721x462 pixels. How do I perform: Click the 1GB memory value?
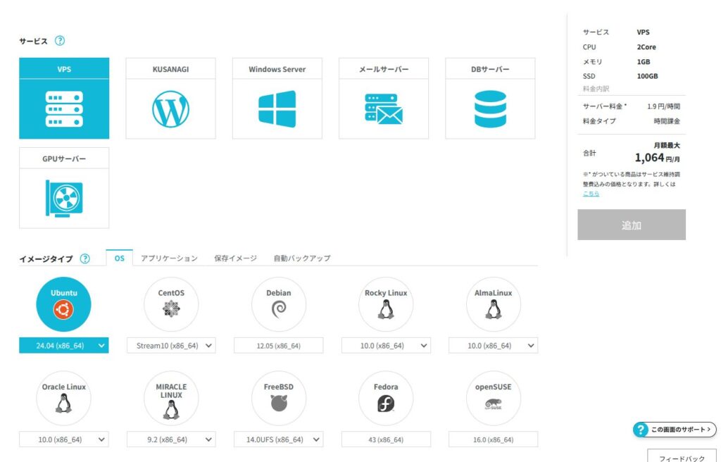(x=644, y=62)
